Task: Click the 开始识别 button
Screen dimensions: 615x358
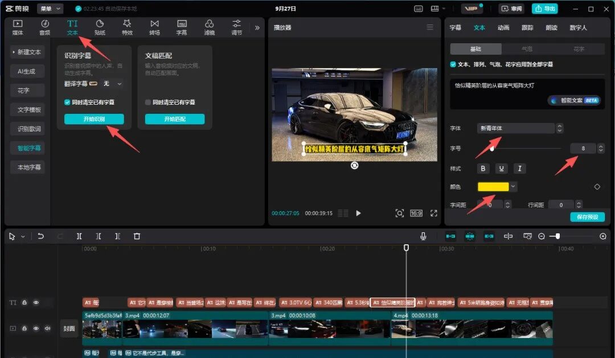Action: click(x=94, y=119)
